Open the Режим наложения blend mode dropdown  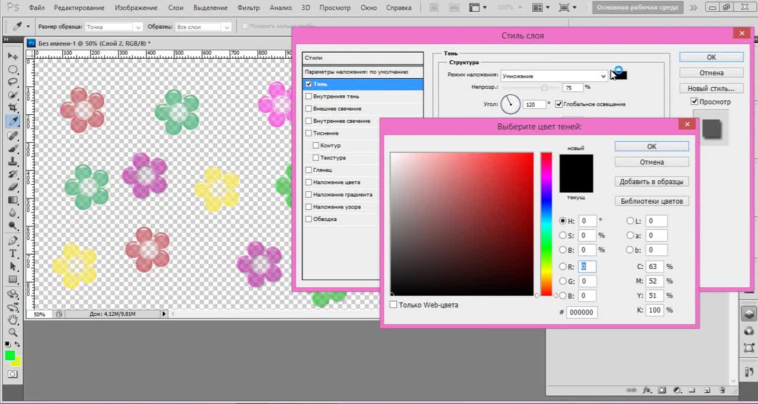point(554,76)
